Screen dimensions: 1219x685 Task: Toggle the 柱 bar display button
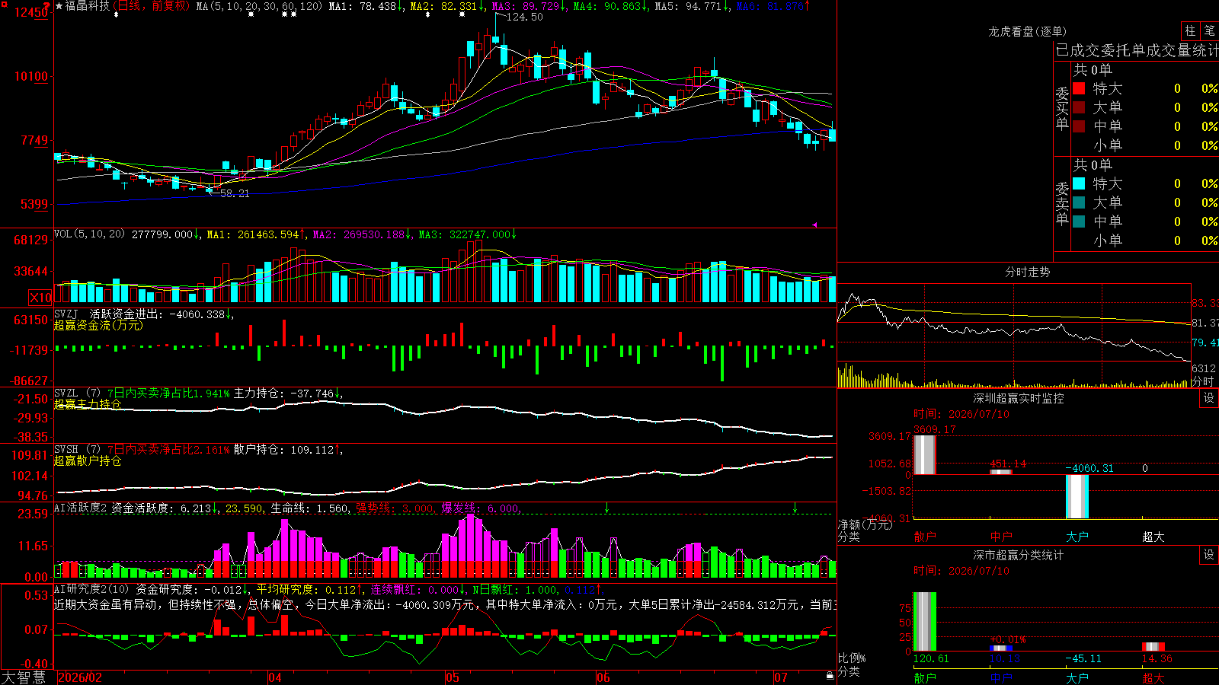tap(1190, 31)
